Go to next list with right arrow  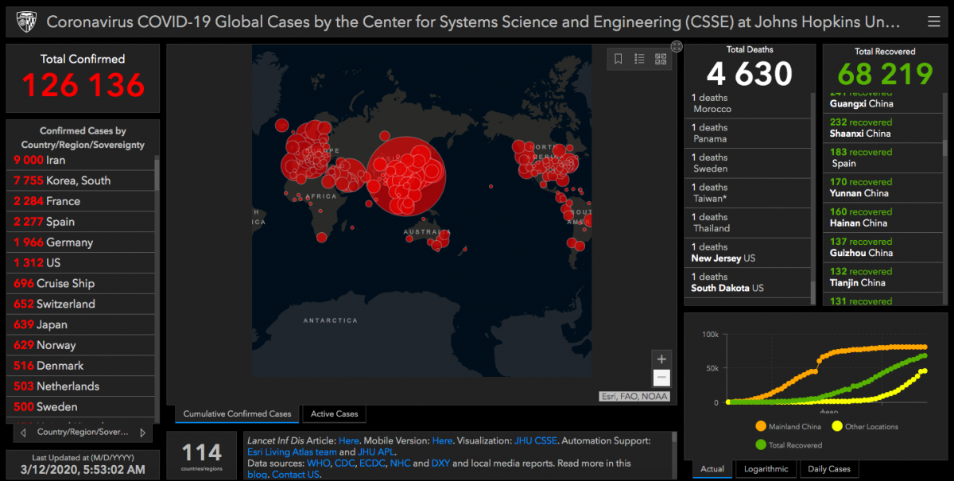(x=142, y=433)
